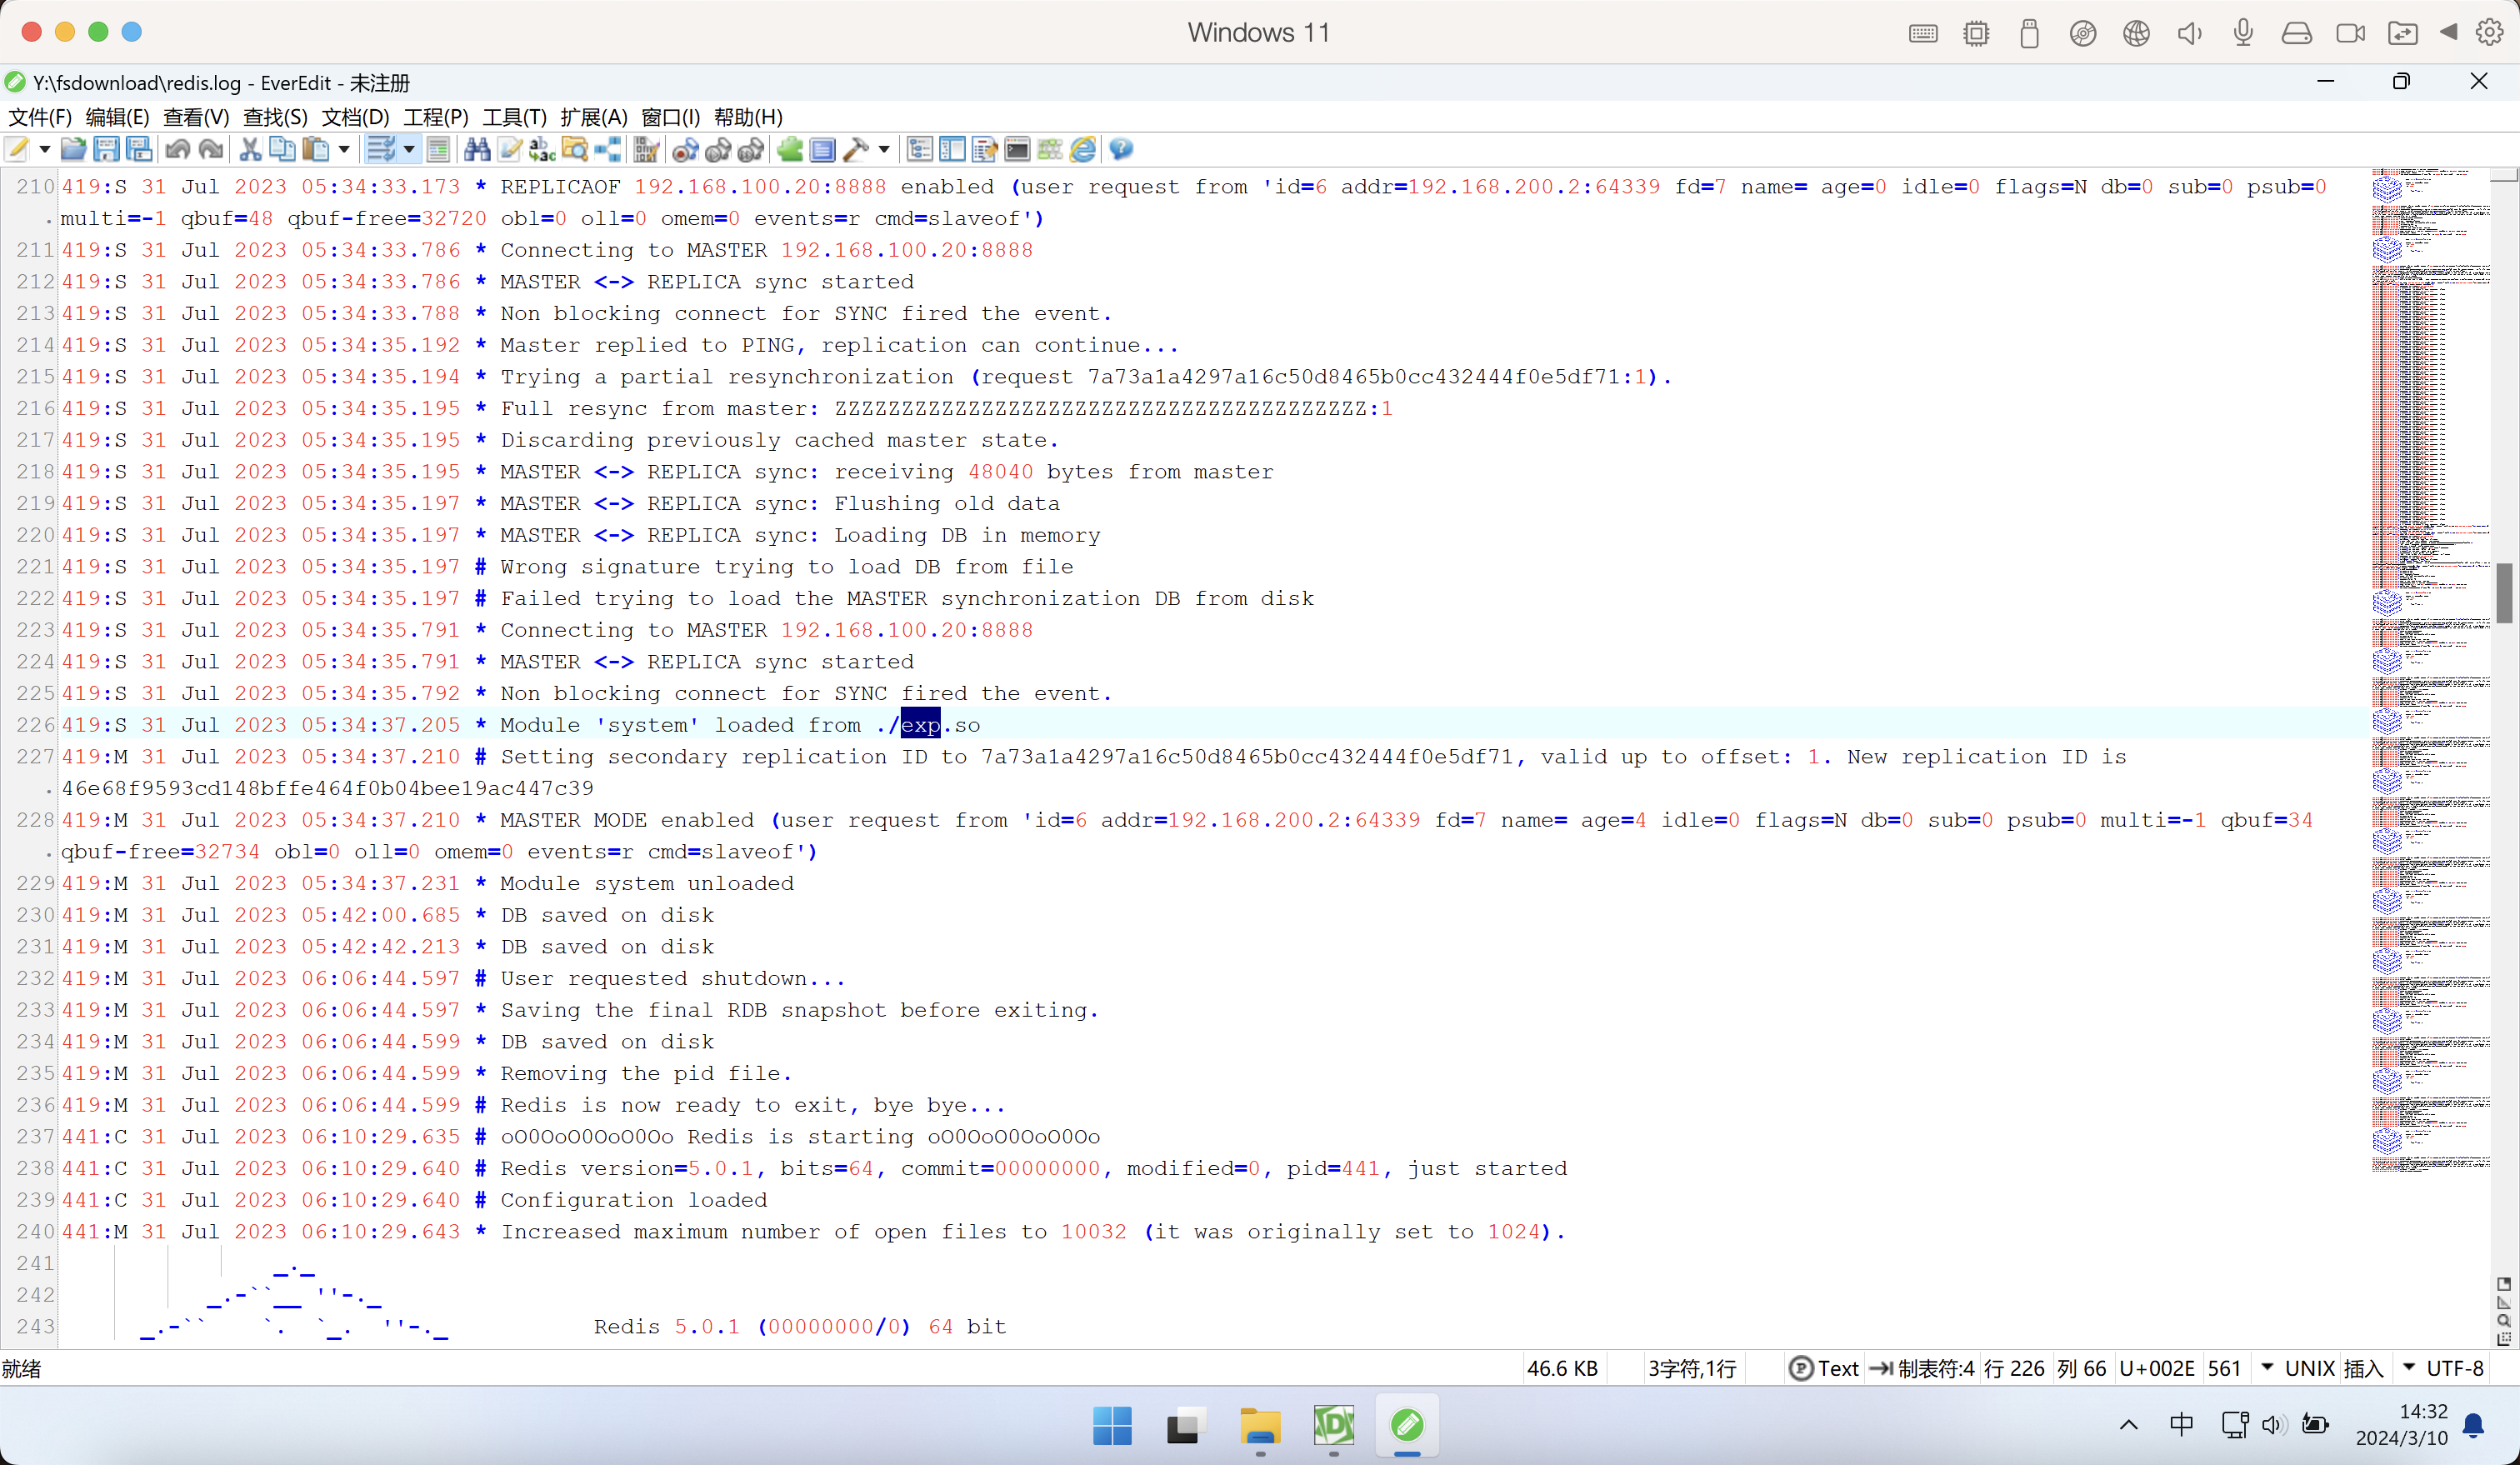The image size is (2520, 1465).
Task: Open the Windows Start button
Action: tap(1112, 1425)
